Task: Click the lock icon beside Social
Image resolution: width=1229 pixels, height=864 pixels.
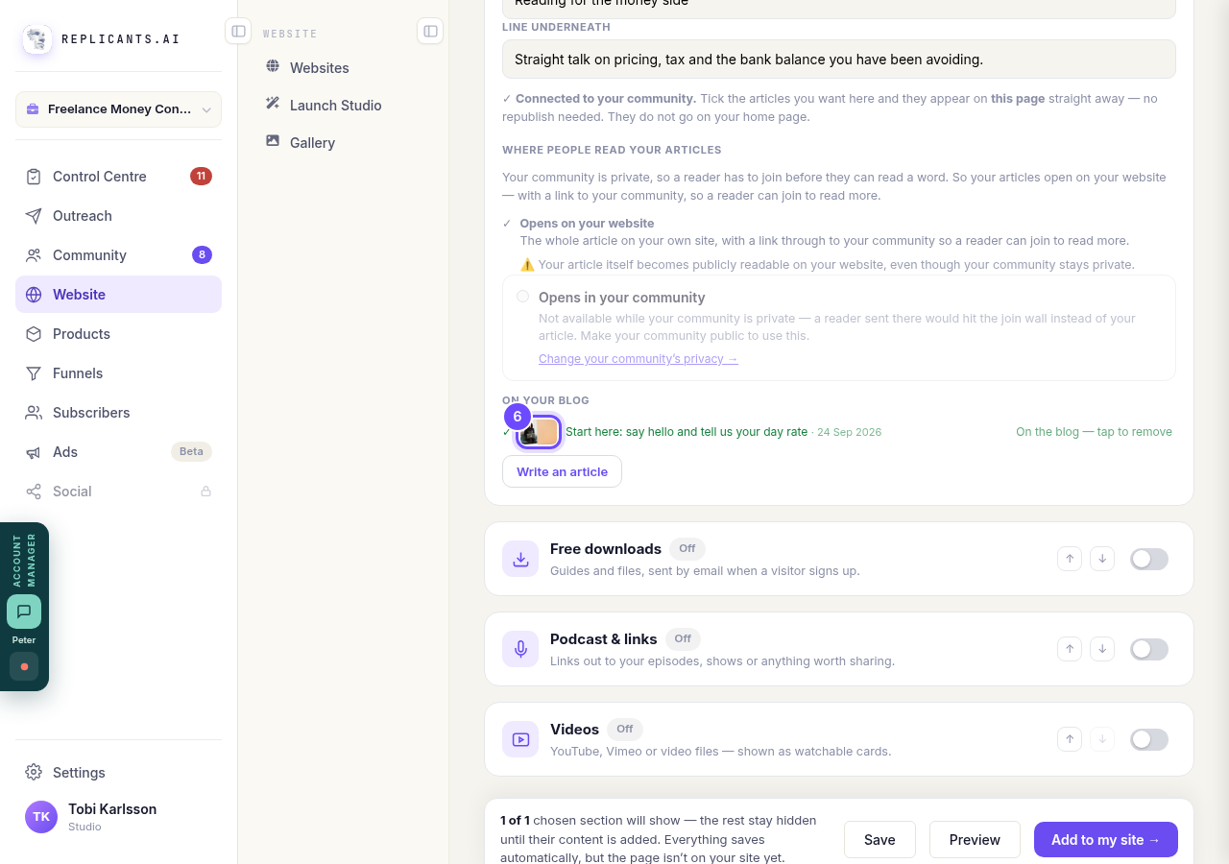Action: click(205, 492)
